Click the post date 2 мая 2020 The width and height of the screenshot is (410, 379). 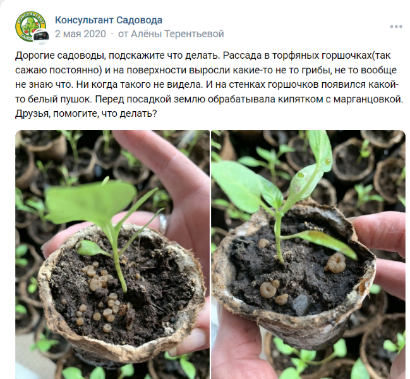click(80, 34)
